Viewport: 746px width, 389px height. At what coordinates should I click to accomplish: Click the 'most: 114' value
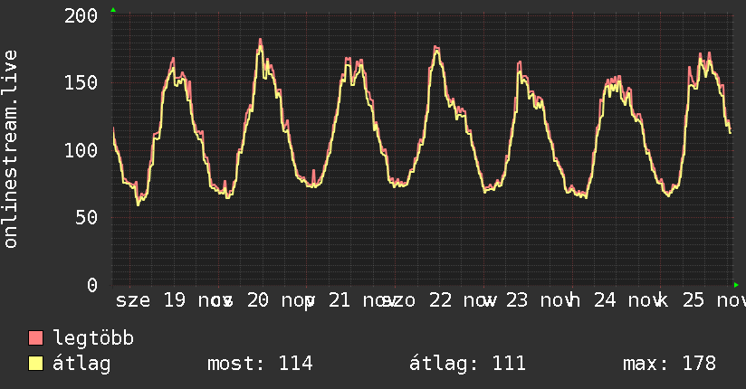260,364
